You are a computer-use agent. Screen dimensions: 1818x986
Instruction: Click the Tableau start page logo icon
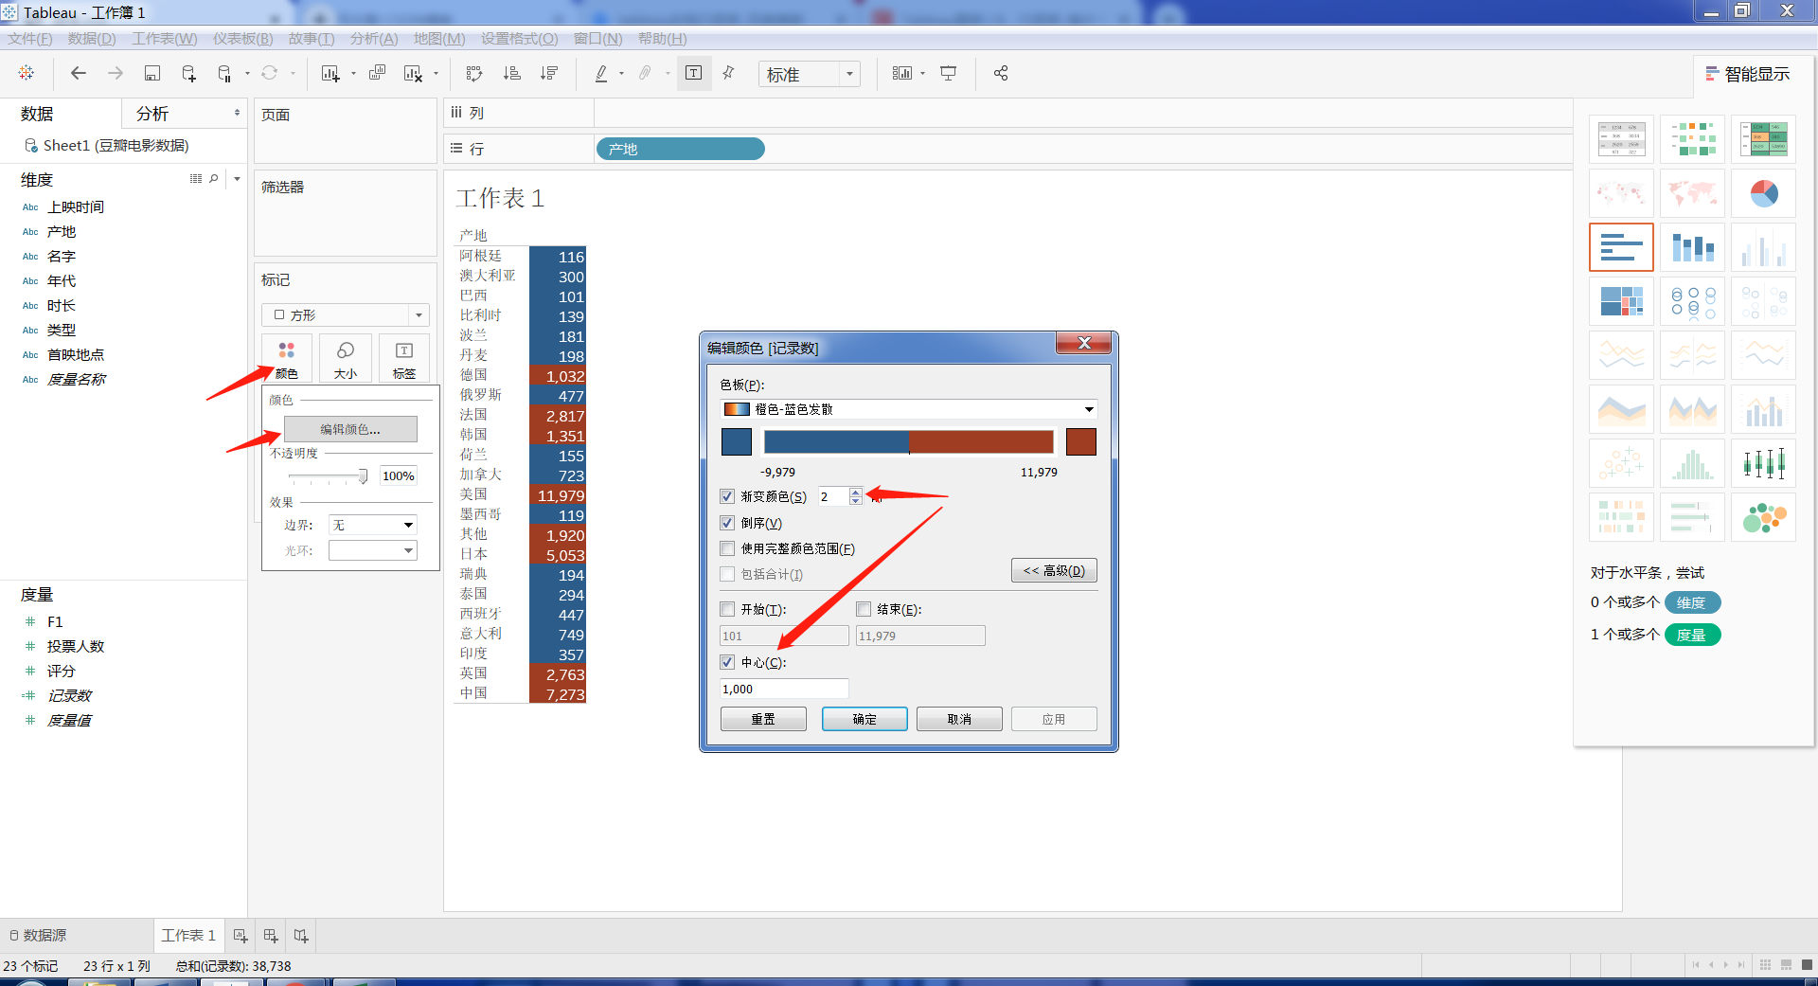(x=27, y=73)
